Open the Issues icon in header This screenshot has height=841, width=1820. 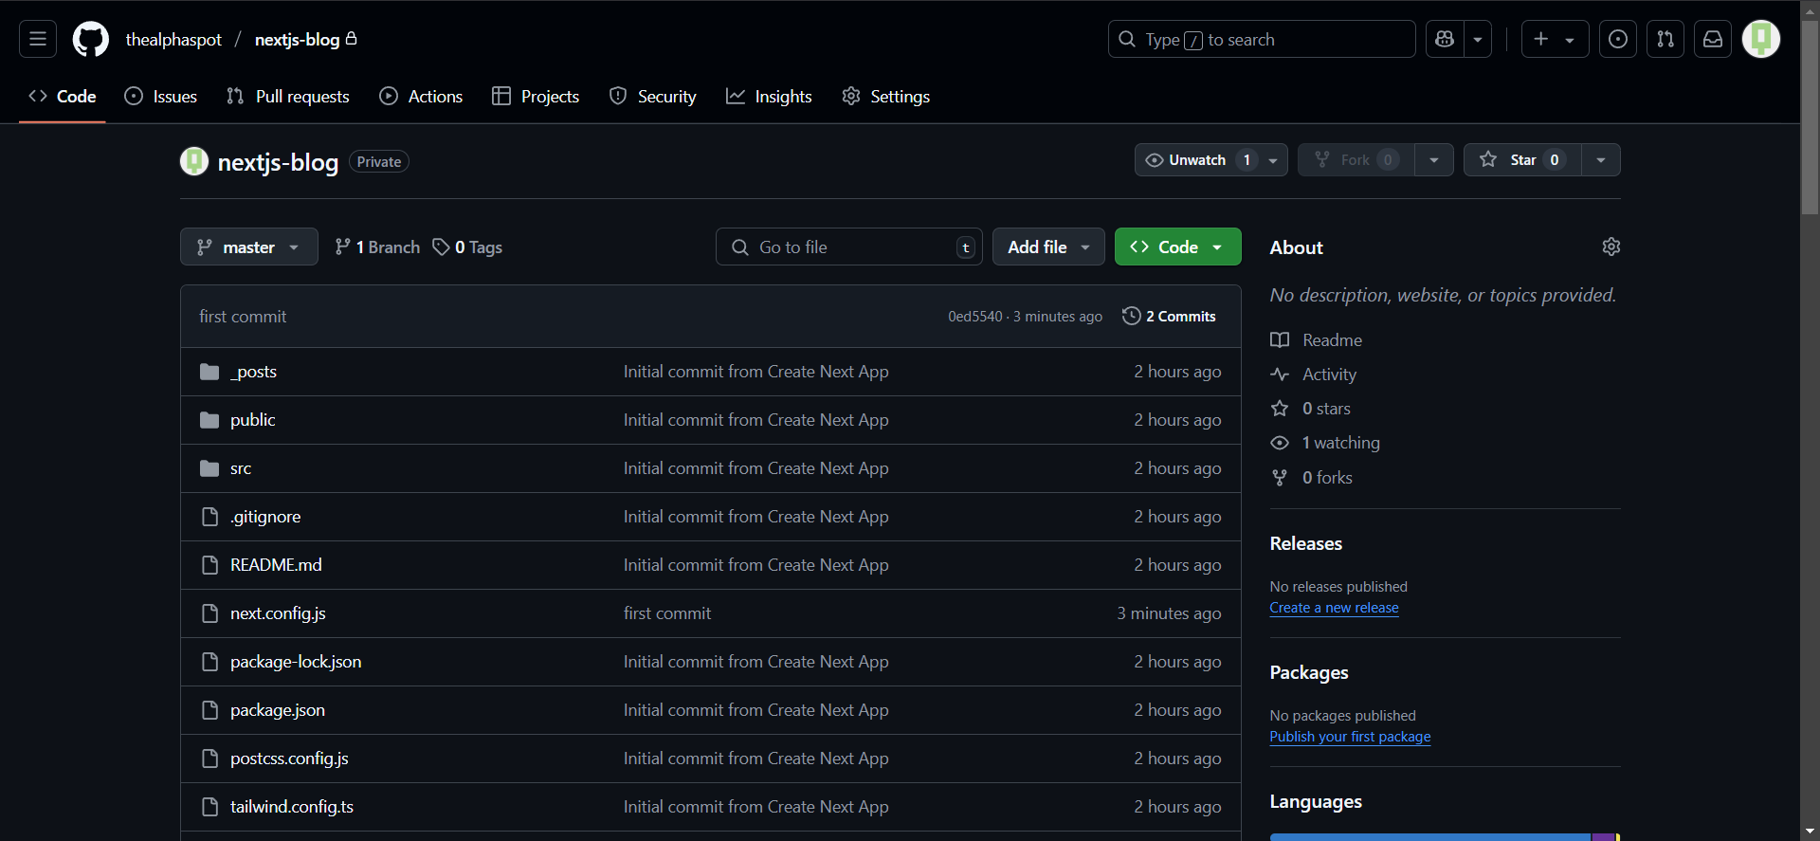1618,39
